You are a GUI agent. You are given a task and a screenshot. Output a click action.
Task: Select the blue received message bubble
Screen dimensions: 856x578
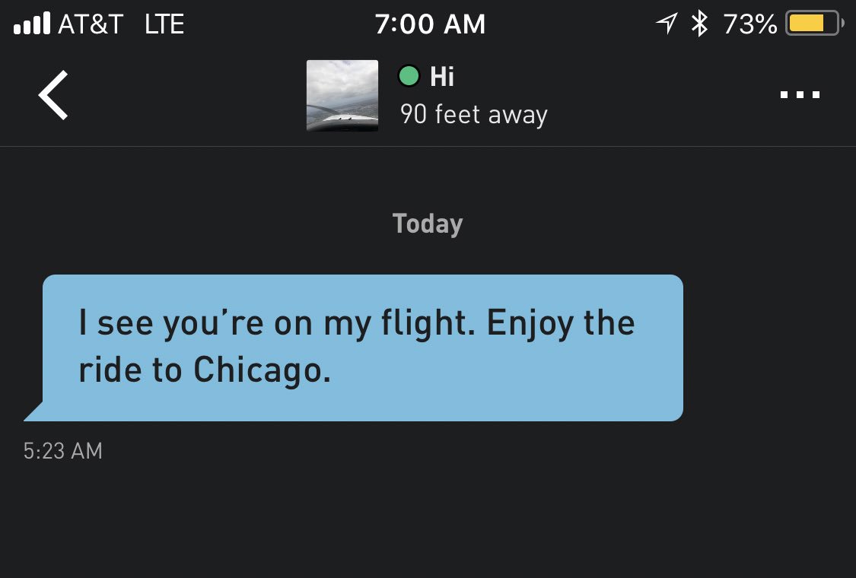(x=362, y=348)
